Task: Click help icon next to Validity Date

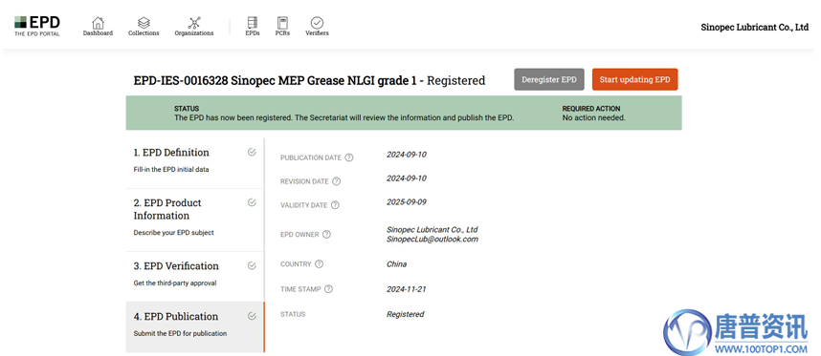Action: click(335, 205)
